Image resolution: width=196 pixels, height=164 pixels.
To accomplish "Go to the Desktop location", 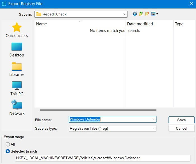I will click(17, 50).
